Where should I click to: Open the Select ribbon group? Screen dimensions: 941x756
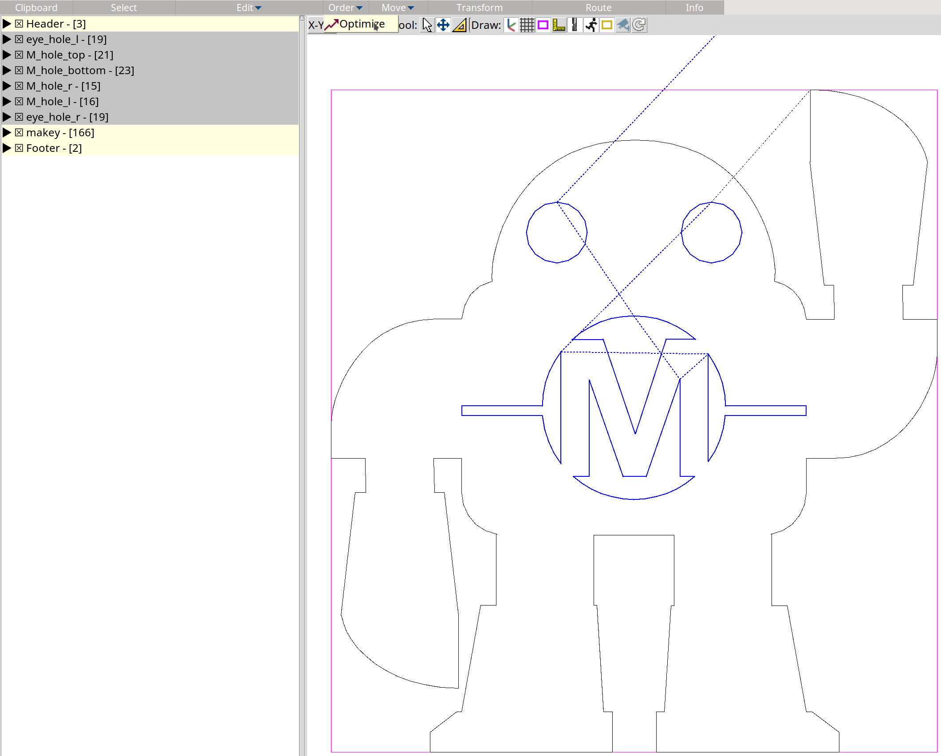tap(124, 8)
